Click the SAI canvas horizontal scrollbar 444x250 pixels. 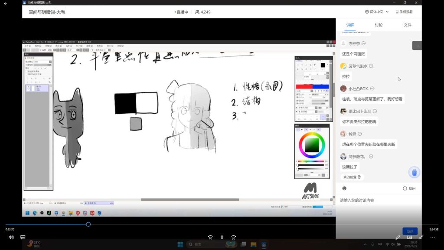point(190,200)
